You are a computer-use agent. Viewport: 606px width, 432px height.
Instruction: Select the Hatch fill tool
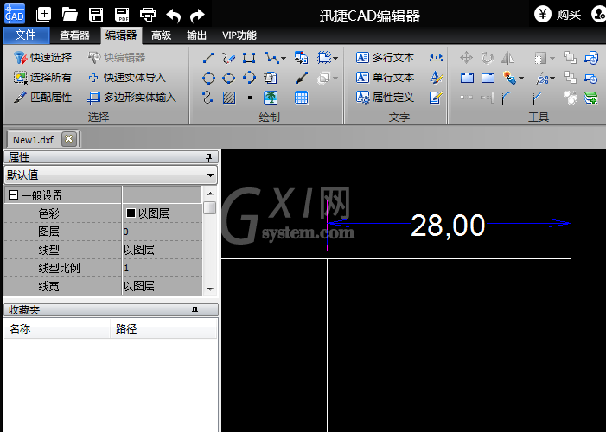click(229, 98)
